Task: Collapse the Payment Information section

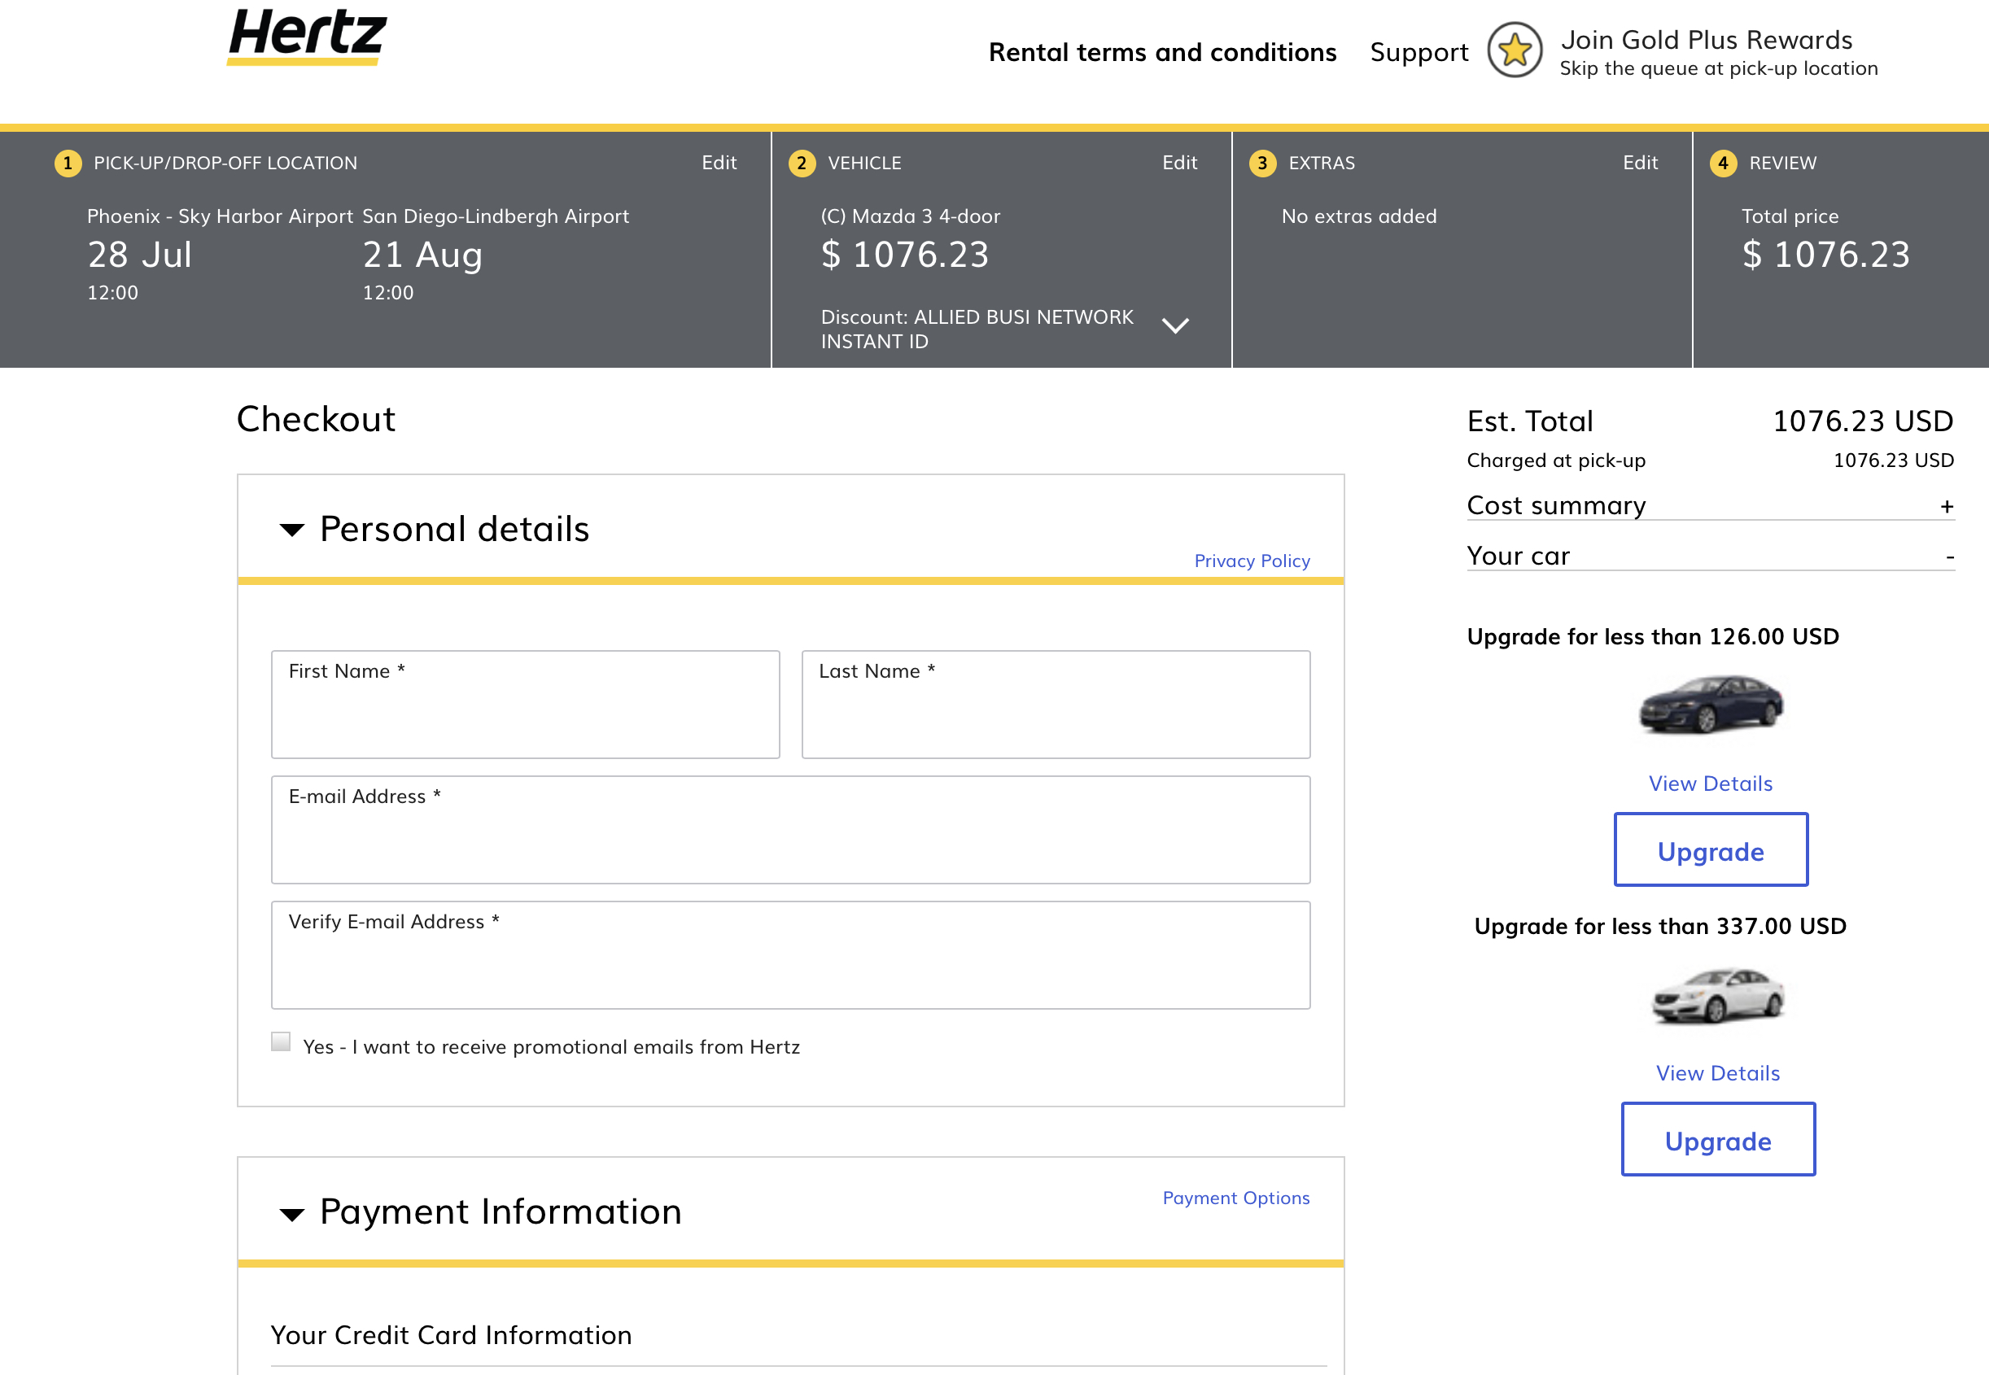Action: 292,1214
